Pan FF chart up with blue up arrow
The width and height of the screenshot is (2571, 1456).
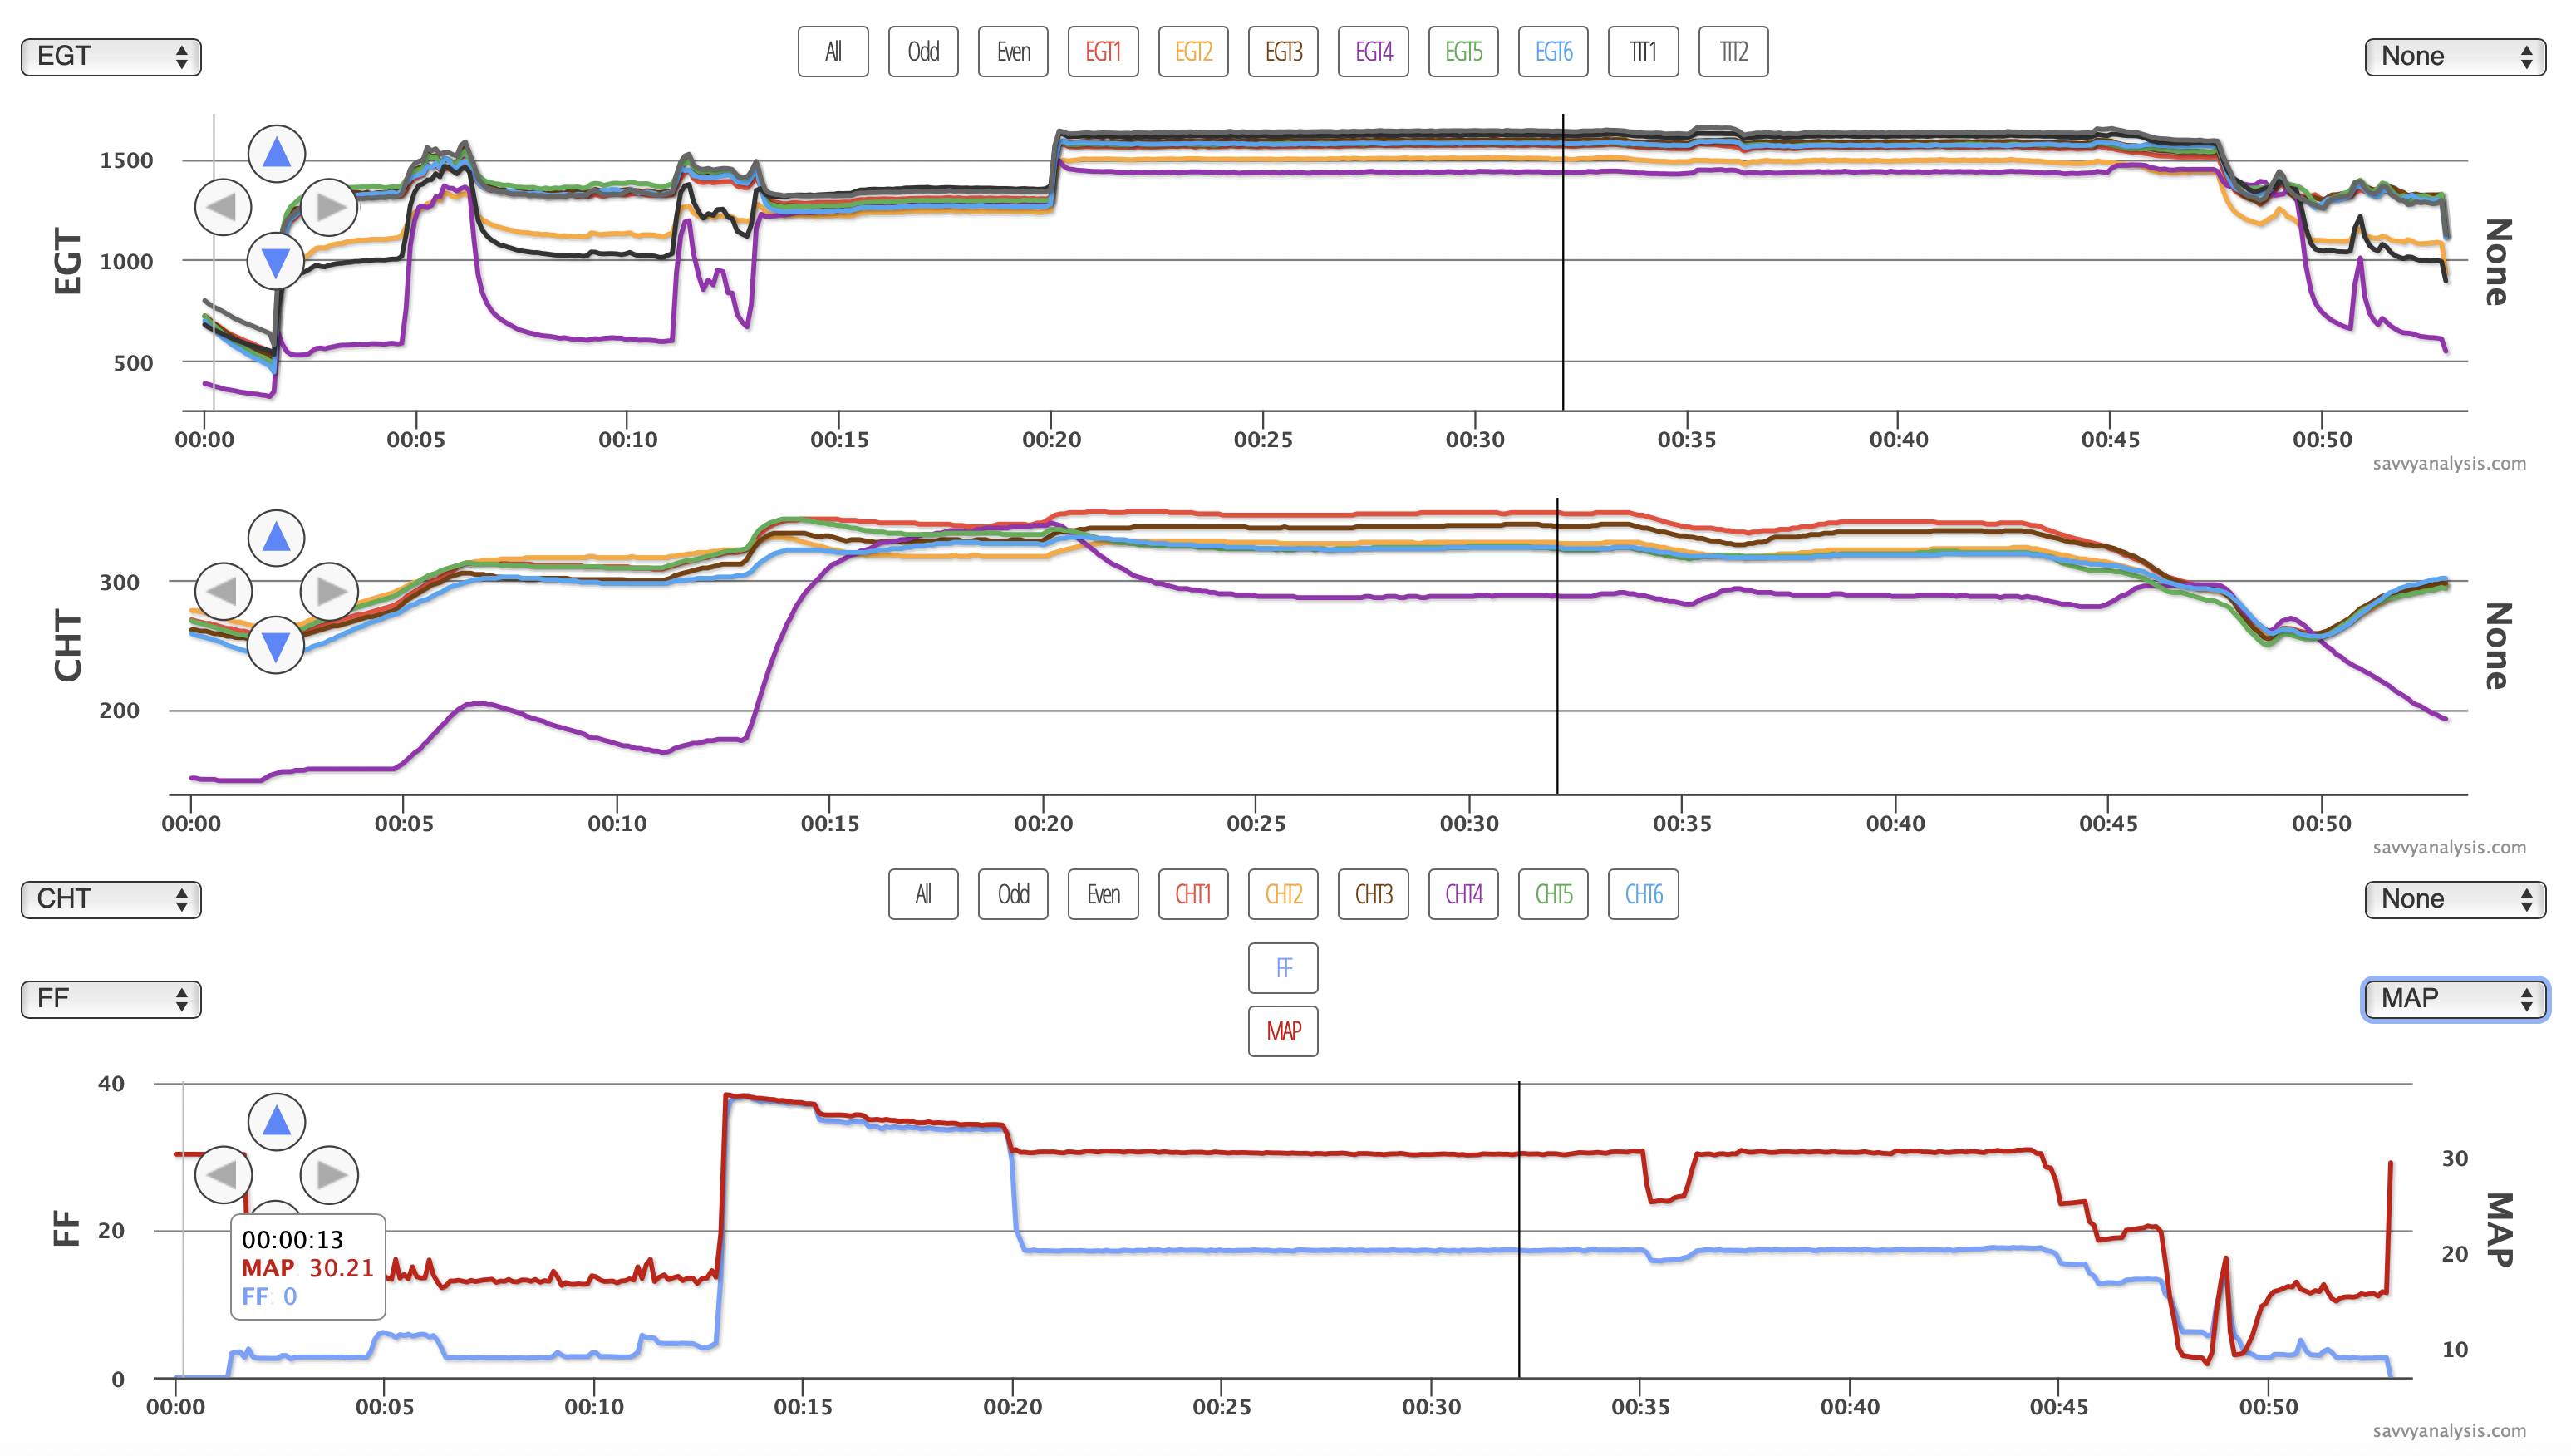276,1122
